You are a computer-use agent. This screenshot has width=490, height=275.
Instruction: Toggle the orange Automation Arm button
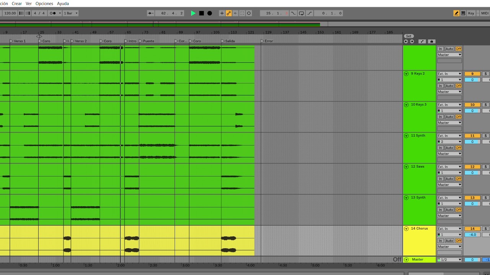tap(229, 13)
